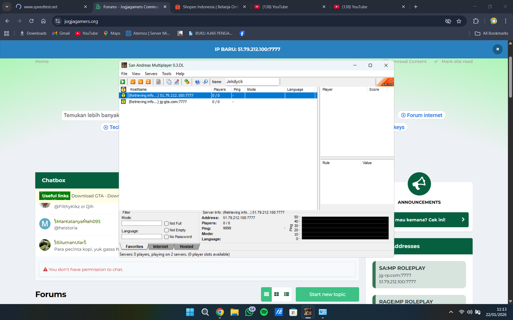
Task: Click the Mode filter input field
Action: click(142, 223)
